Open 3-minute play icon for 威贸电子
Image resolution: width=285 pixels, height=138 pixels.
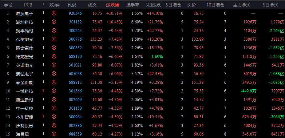click(54, 13)
